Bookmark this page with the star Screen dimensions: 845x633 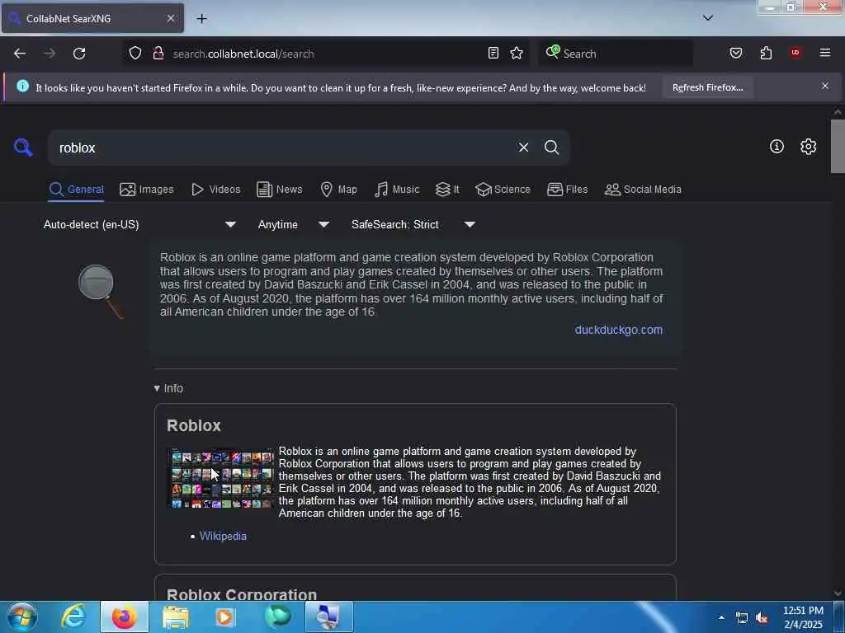click(x=517, y=53)
